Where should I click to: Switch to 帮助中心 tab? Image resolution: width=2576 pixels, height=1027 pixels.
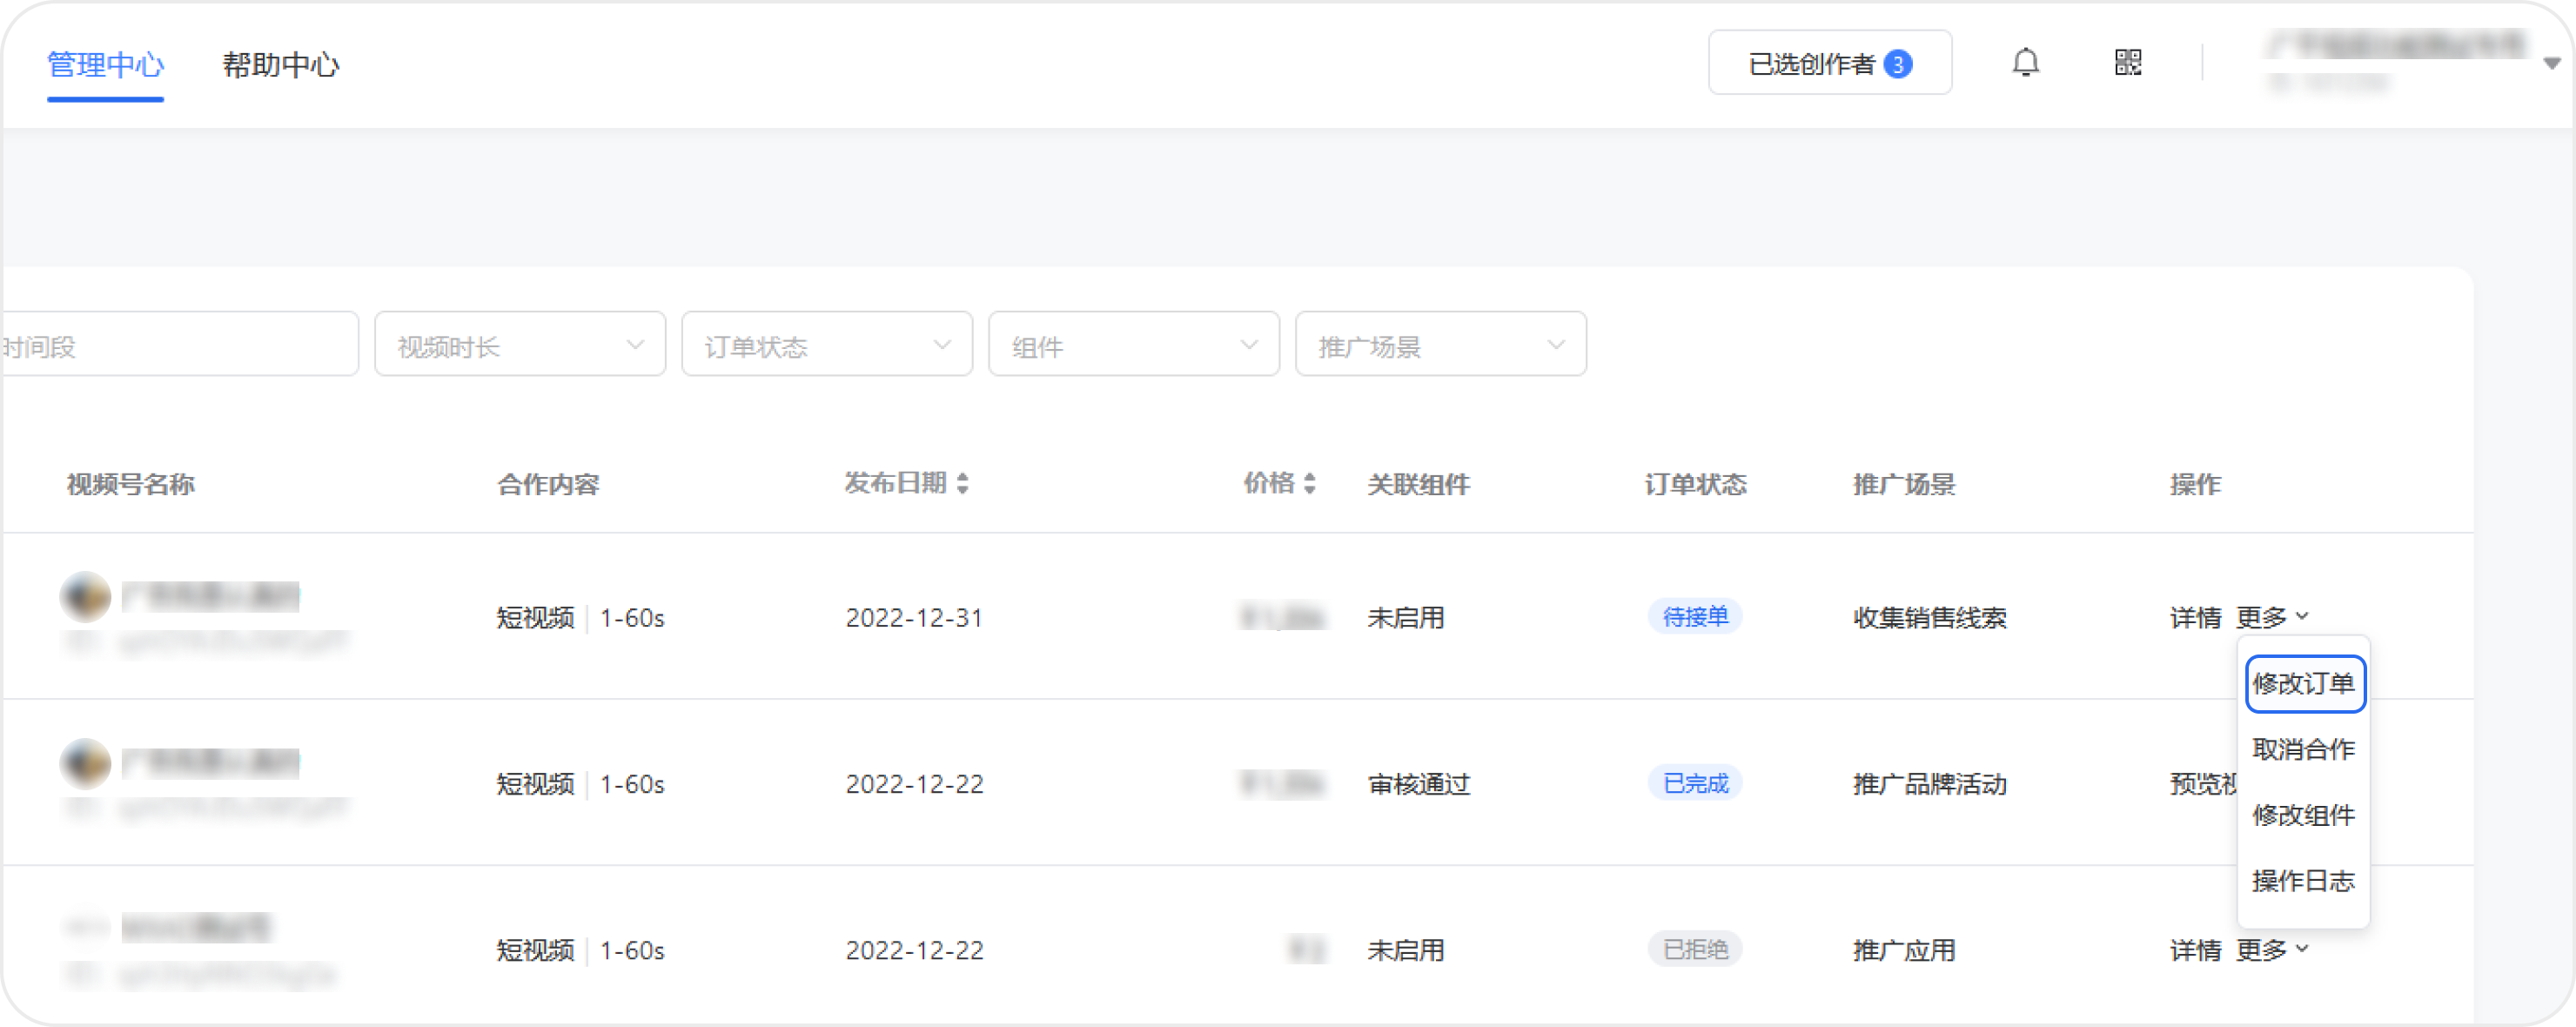281,65
